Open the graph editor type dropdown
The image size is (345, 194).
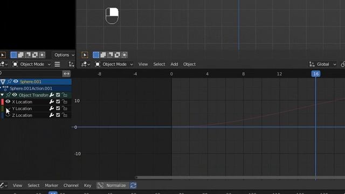click(x=4, y=185)
